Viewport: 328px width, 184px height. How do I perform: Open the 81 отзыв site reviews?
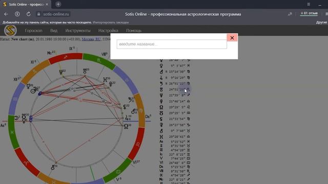pyautogui.click(x=309, y=13)
